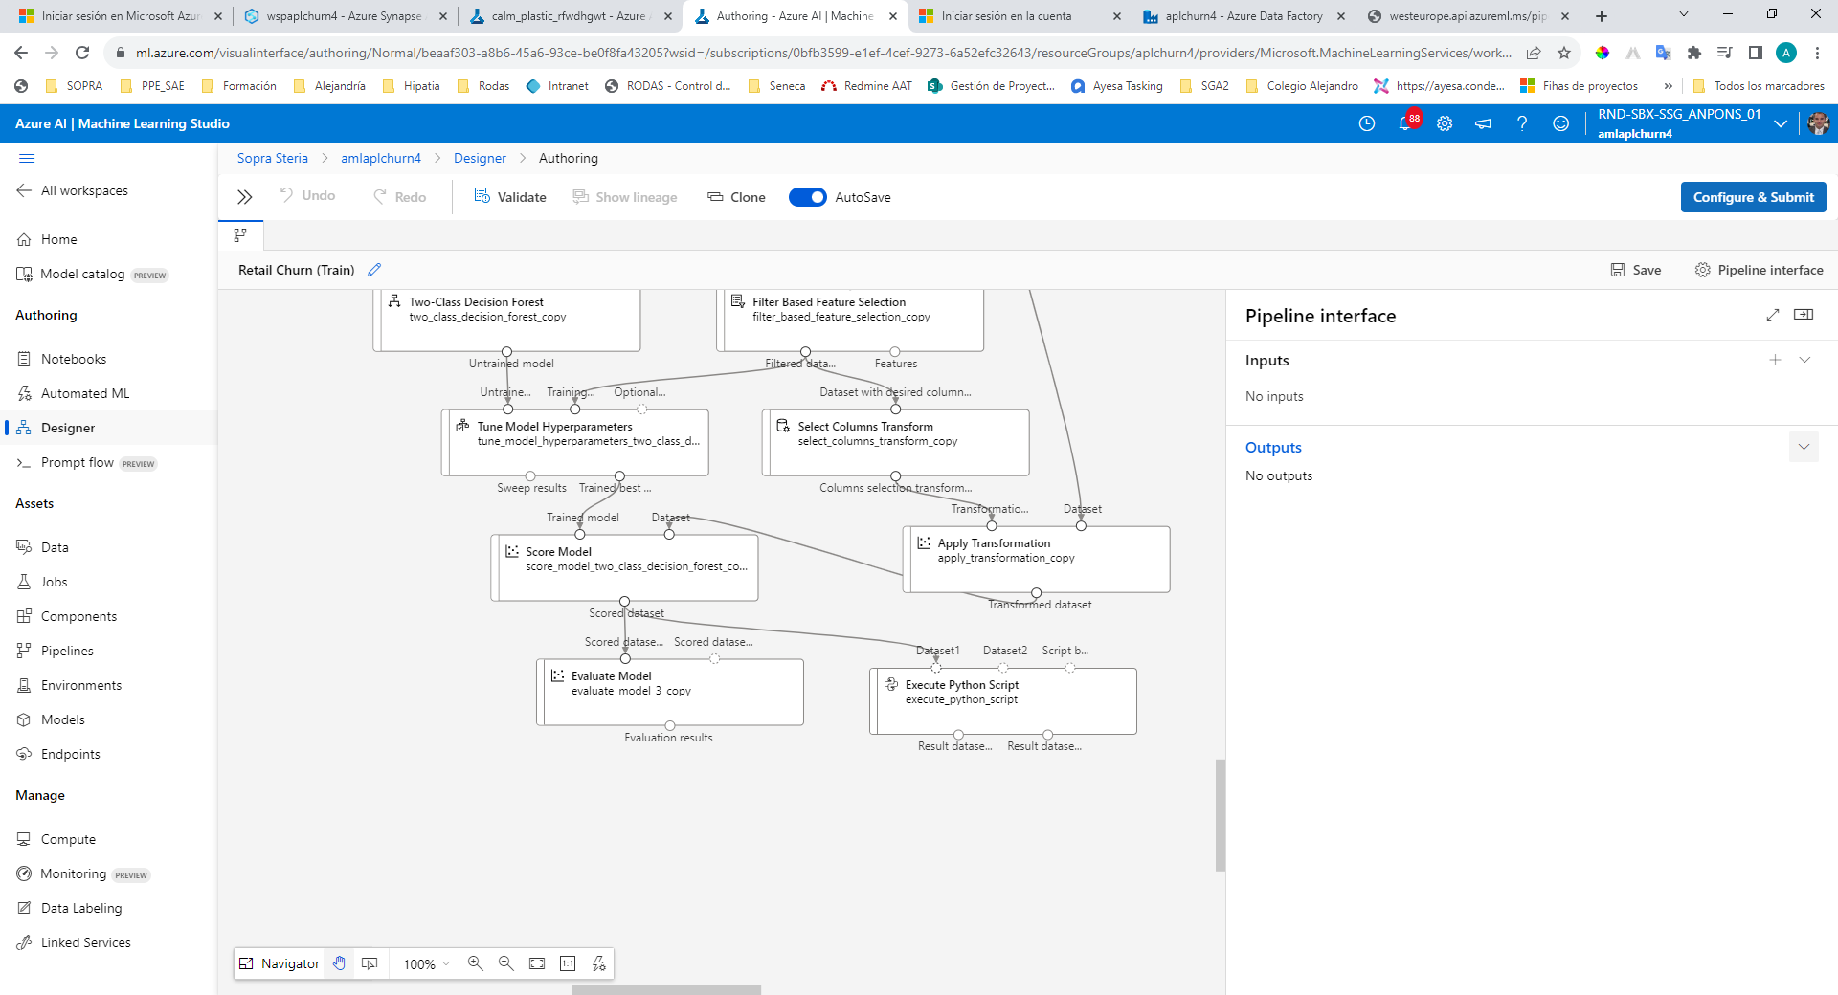Image resolution: width=1838 pixels, height=995 pixels.
Task: Navigate to Designer breadcrumb
Action: pyautogui.click(x=480, y=158)
